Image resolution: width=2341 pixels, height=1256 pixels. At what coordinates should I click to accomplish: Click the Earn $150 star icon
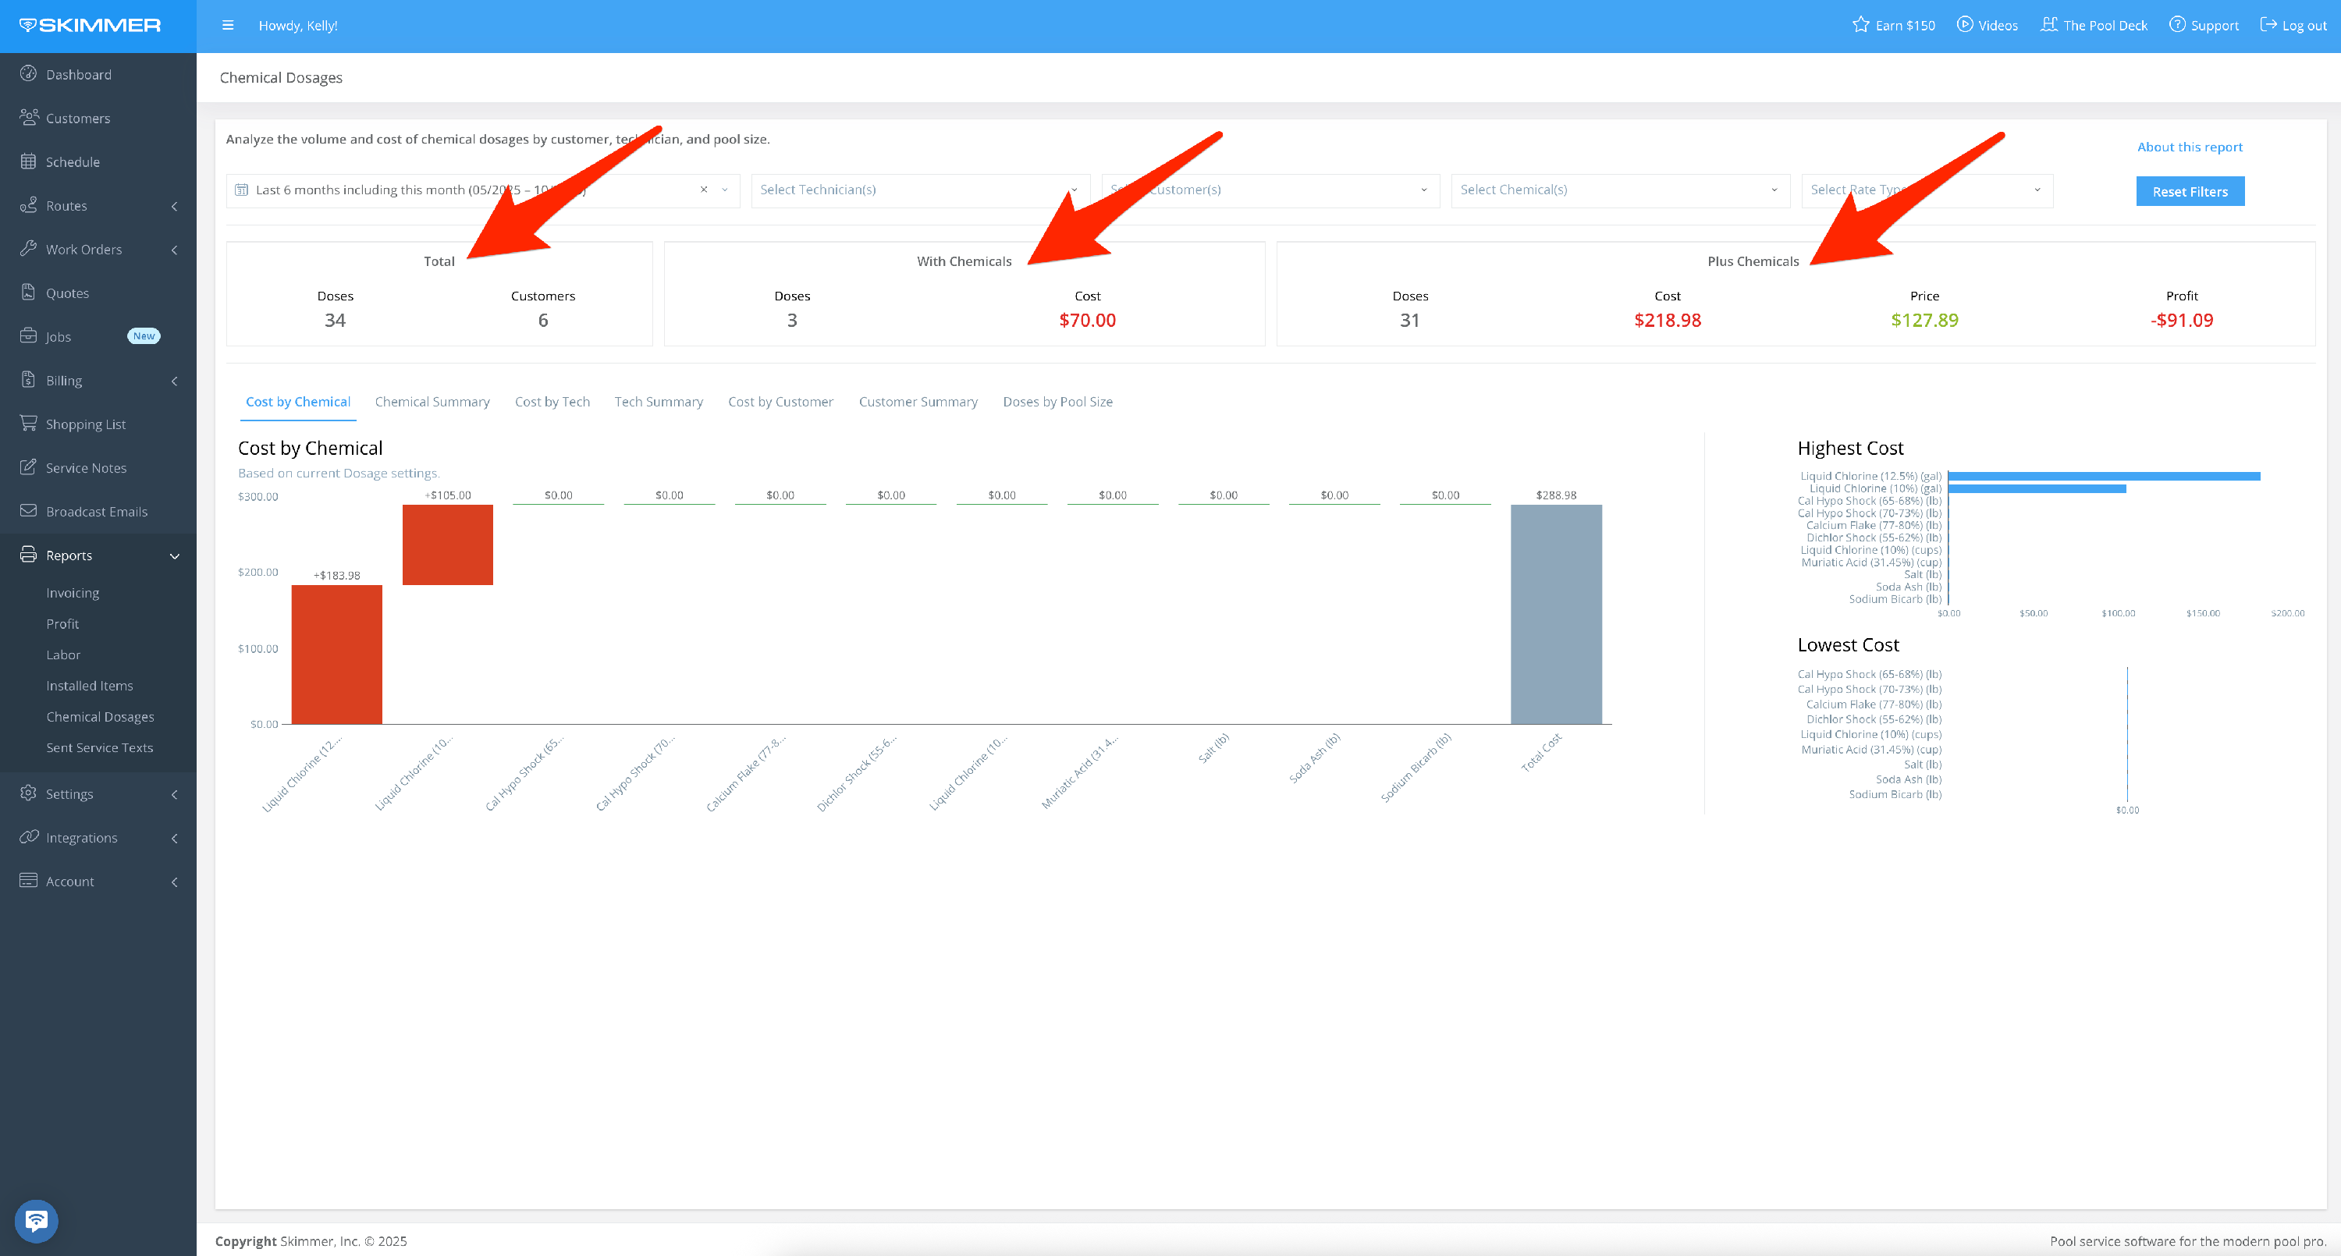(x=1860, y=24)
